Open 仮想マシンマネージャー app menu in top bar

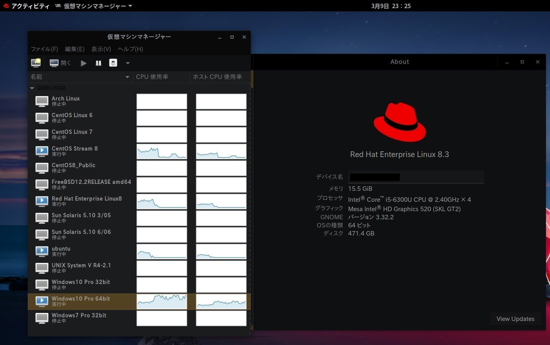pos(94,6)
